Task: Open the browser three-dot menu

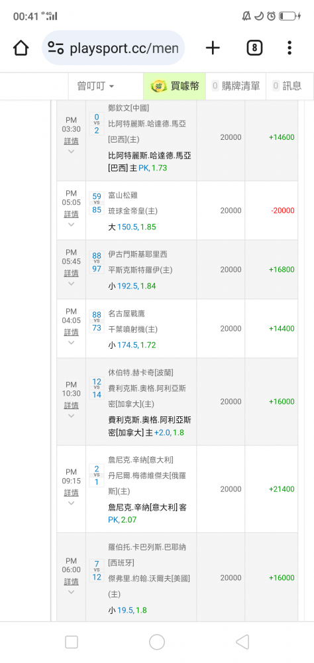Action: click(289, 48)
